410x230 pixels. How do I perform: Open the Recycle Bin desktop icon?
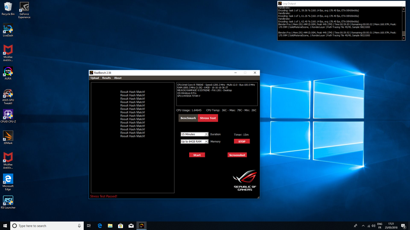tap(8, 9)
